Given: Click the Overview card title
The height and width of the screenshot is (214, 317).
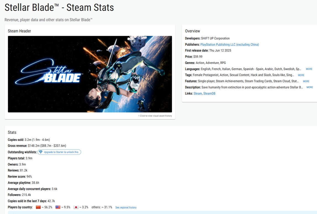Looking at the screenshot, I should coord(192,31).
